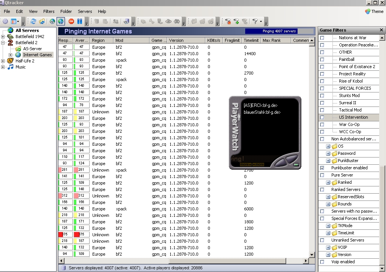The width and height of the screenshot is (386, 272).
Task: Click the layout view table icon
Action: point(14,21)
